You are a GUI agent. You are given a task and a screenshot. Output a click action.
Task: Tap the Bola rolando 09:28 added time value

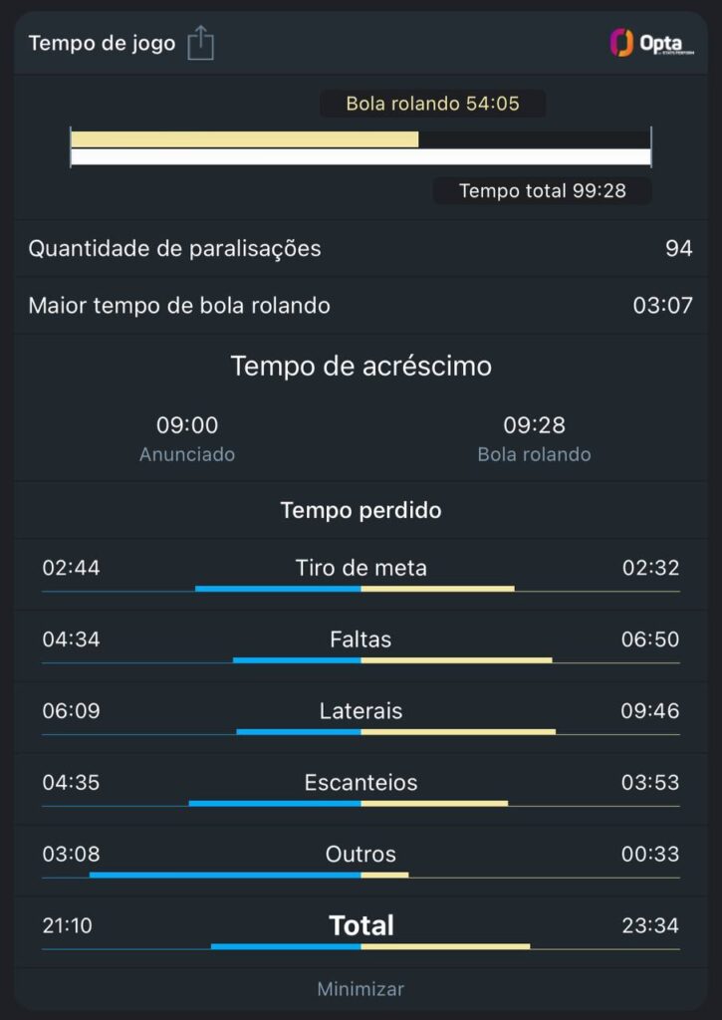pyautogui.click(x=534, y=426)
